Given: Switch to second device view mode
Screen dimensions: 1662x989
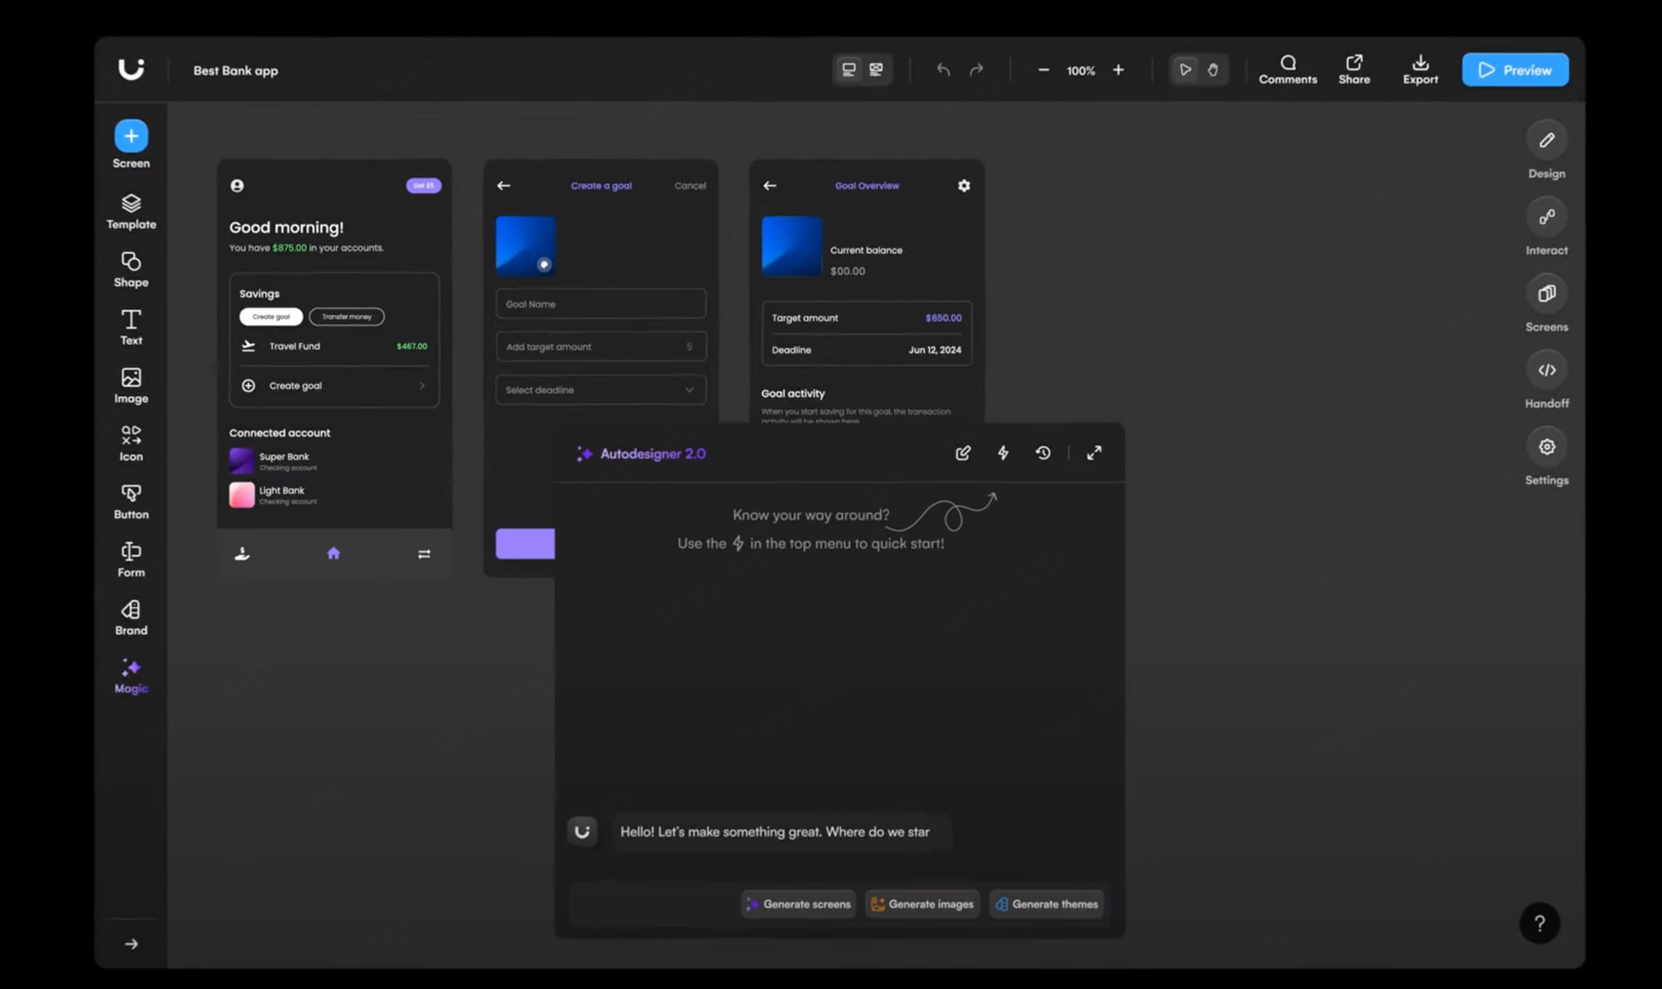Looking at the screenshot, I should [x=876, y=70].
